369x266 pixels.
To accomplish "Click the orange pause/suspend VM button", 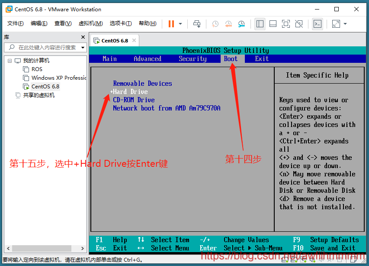I will [x=171, y=24].
